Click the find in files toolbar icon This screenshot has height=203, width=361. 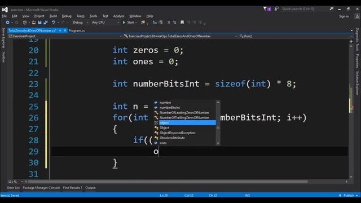(x=143, y=23)
